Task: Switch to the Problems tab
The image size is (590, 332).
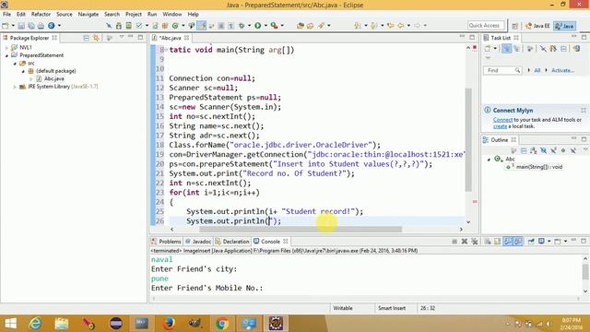Action: [166, 242]
